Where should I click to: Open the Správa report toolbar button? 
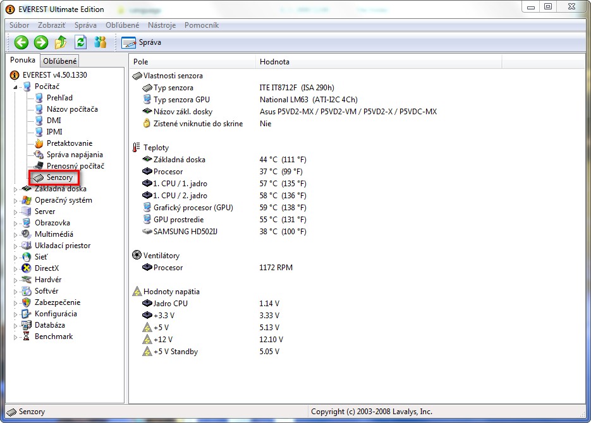142,42
